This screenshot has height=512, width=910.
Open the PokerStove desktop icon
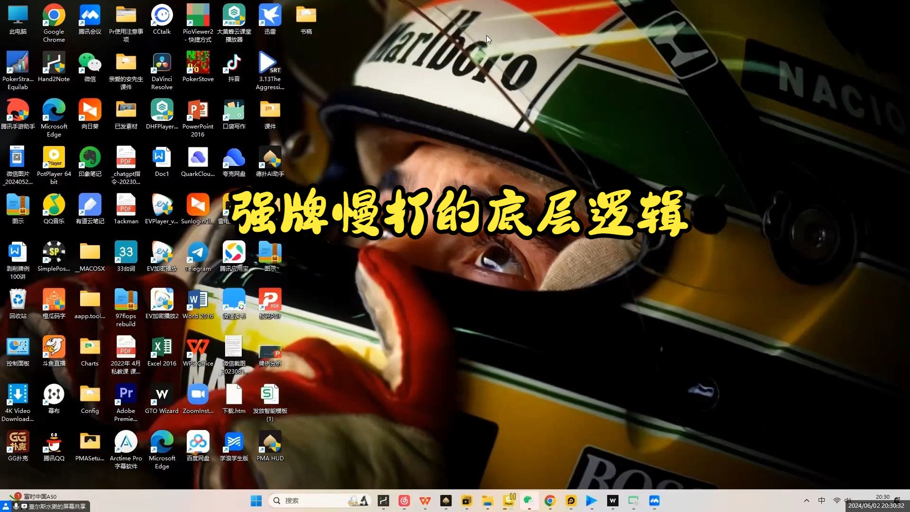pyautogui.click(x=198, y=67)
